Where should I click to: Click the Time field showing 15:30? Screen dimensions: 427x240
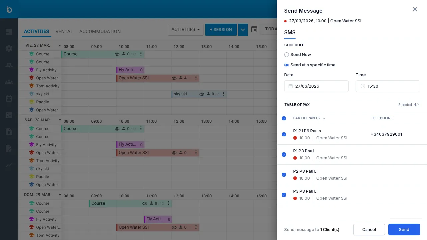(388, 86)
